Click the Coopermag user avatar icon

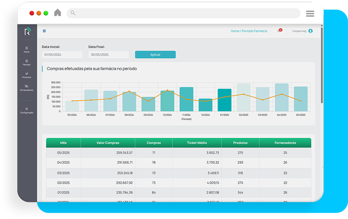point(310,31)
